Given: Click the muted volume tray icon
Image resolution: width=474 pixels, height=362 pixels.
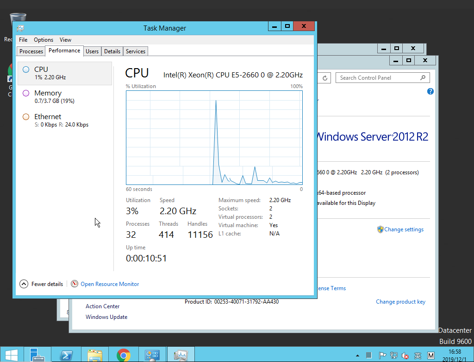Looking at the screenshot, I should coord(405,356).
